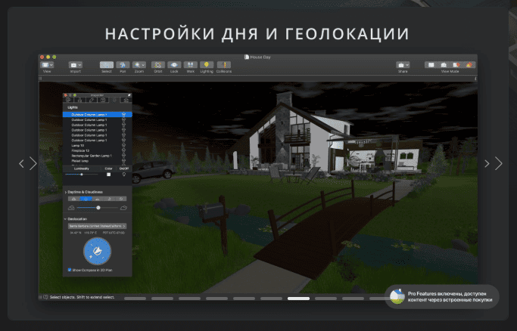
Task: Click the cloudiness slider handle
Action: (x=98, y=208)
